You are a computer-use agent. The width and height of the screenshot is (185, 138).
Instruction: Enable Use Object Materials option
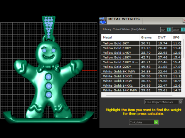point(164,102)
